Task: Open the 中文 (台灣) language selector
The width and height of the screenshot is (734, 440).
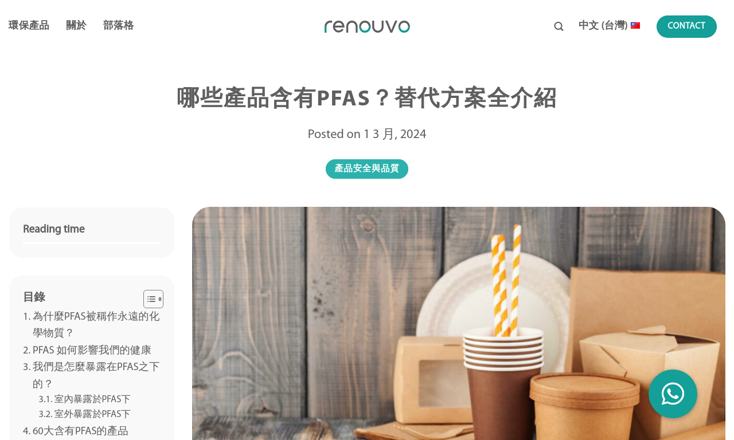Action: [609, 26]
